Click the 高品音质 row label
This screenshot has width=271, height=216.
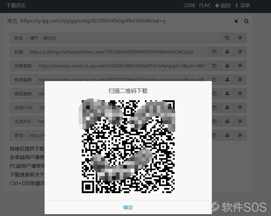click(x=23, y=93)
